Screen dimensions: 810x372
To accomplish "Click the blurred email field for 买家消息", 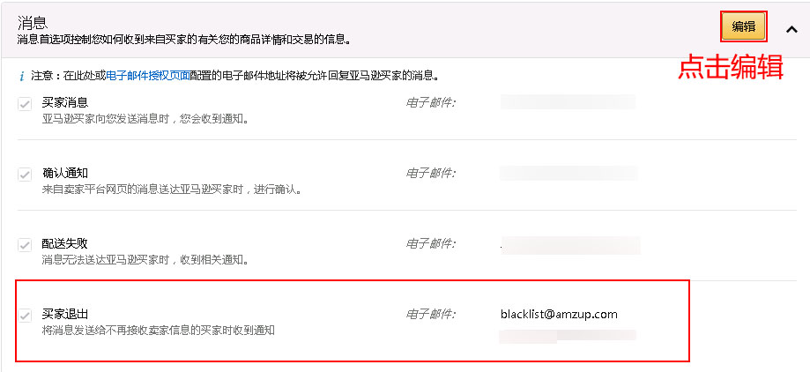I will tap(568, 101).
